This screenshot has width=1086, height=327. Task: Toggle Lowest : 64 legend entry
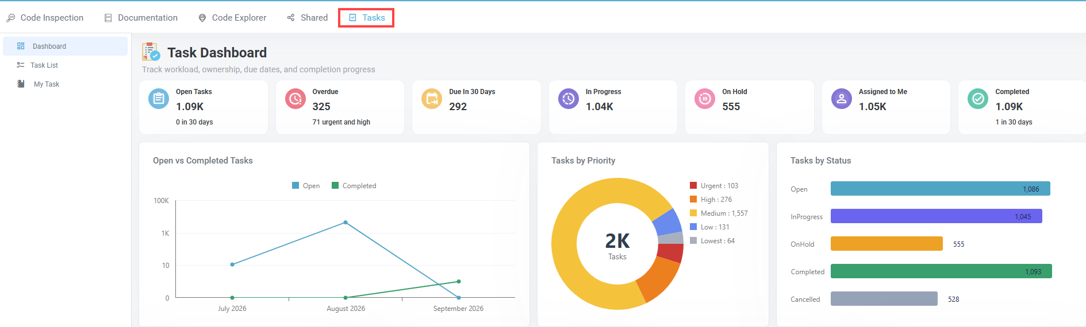click(712, 241)
